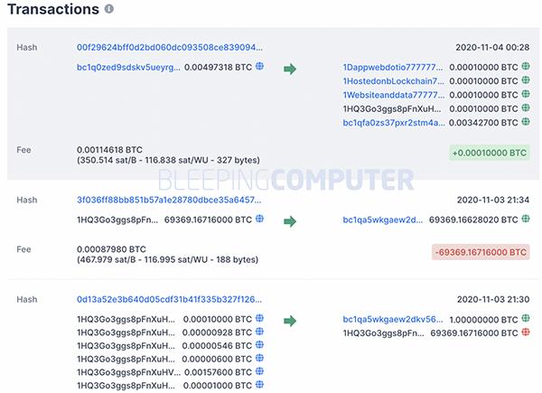Click globe icon beside 0.00000546 BTC
The height and width of the screenshot is (393, 542).
click(x=259, y=344)
